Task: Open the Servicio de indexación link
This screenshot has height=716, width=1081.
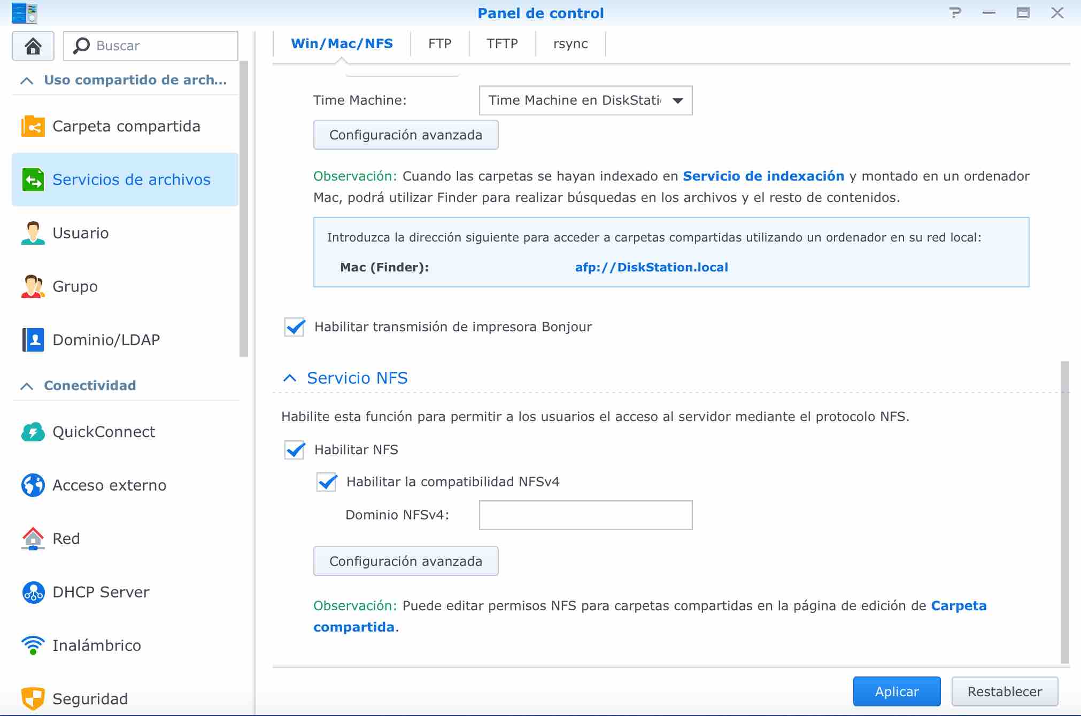Action: (763, 176)
